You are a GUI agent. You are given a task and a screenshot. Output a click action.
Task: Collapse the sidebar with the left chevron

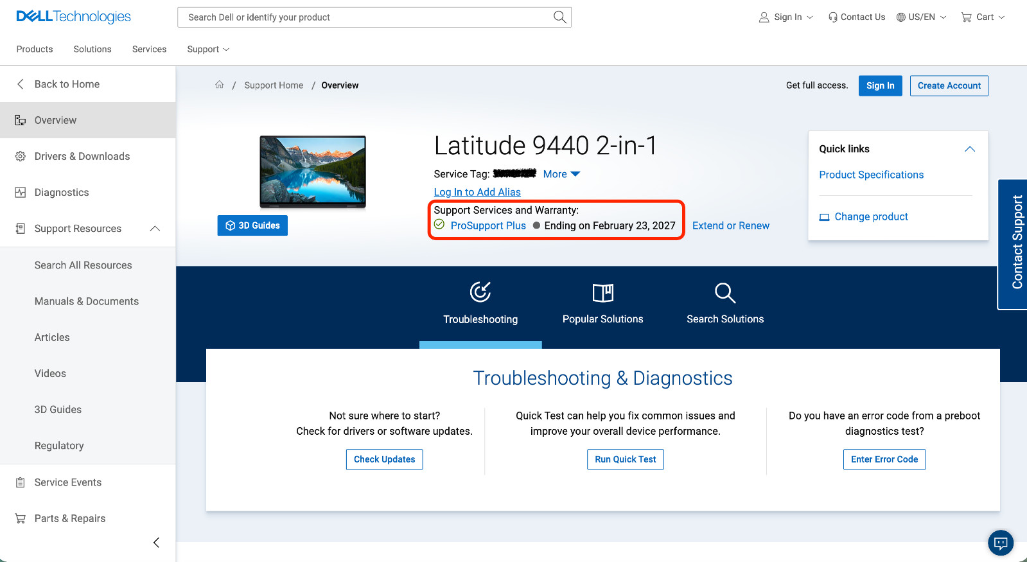click(x=156, y=543)
